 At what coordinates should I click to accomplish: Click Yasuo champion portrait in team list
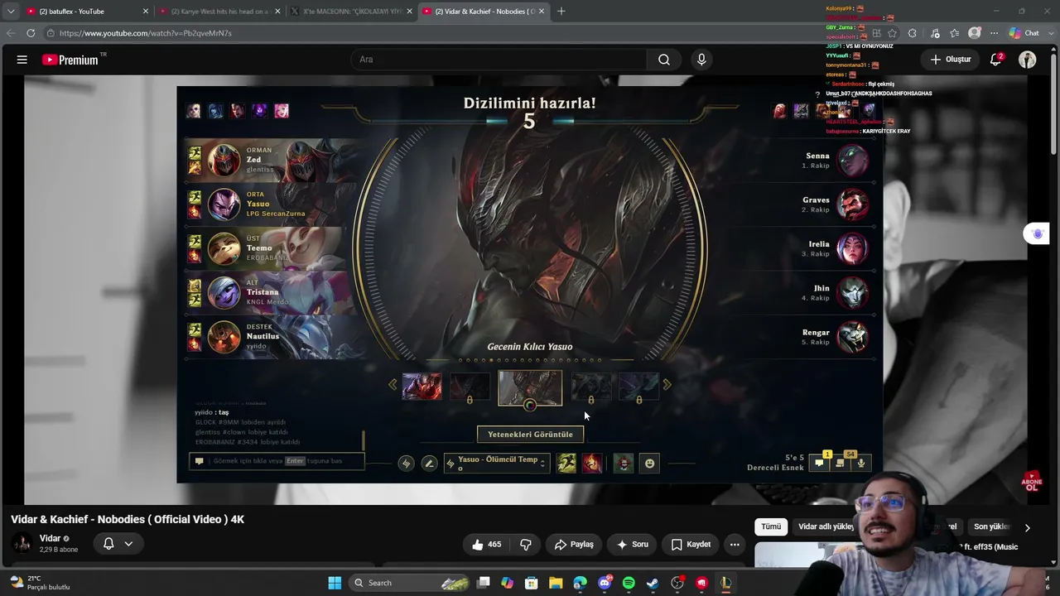(224, 204)
